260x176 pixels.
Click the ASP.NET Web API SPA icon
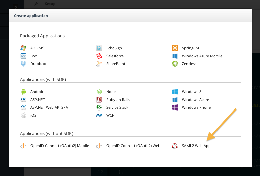23,107
